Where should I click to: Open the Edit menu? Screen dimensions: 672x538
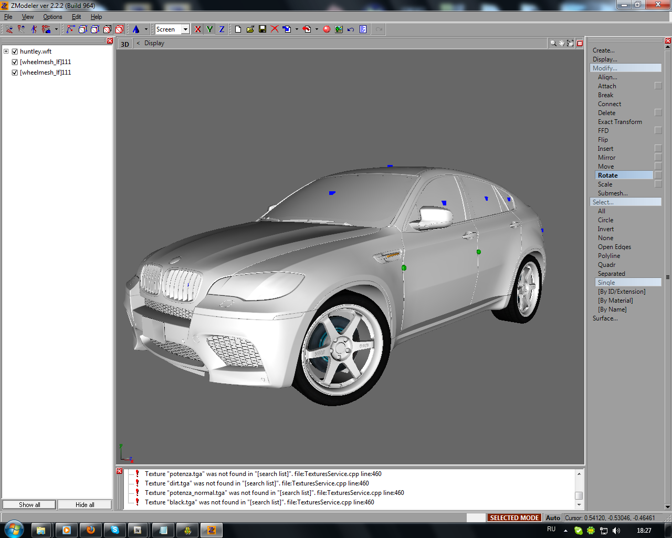(76, 17)
